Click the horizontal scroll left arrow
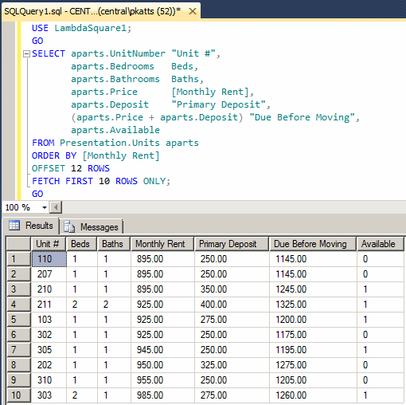 [56, 207]
